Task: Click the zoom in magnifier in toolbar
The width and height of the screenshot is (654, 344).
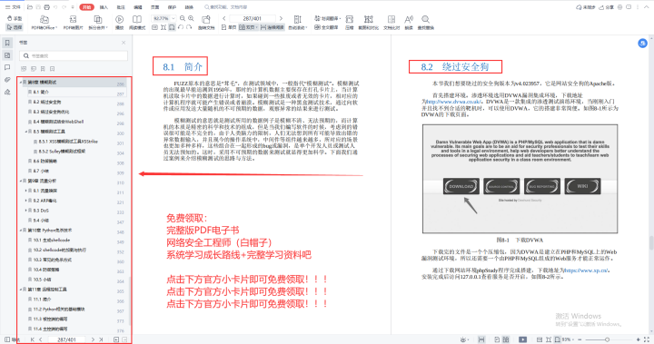Action: pyautogui.click(x=191, y=19)
